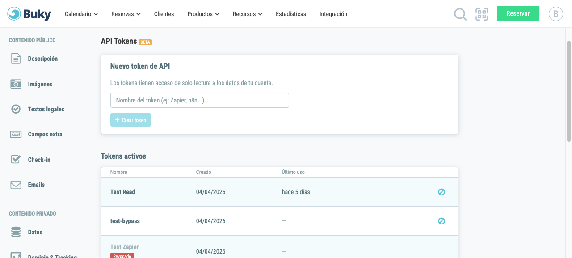Click the BETA badge
Viewport: 572px width, 258px height.
tap(145, 42)
